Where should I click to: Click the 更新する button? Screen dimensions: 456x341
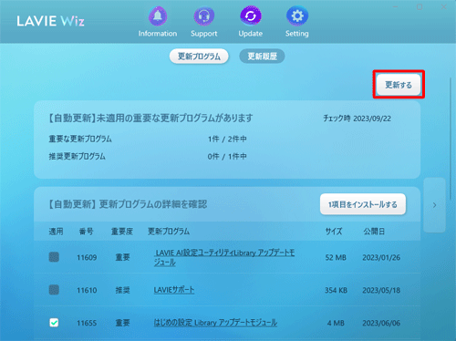(399, 85)
